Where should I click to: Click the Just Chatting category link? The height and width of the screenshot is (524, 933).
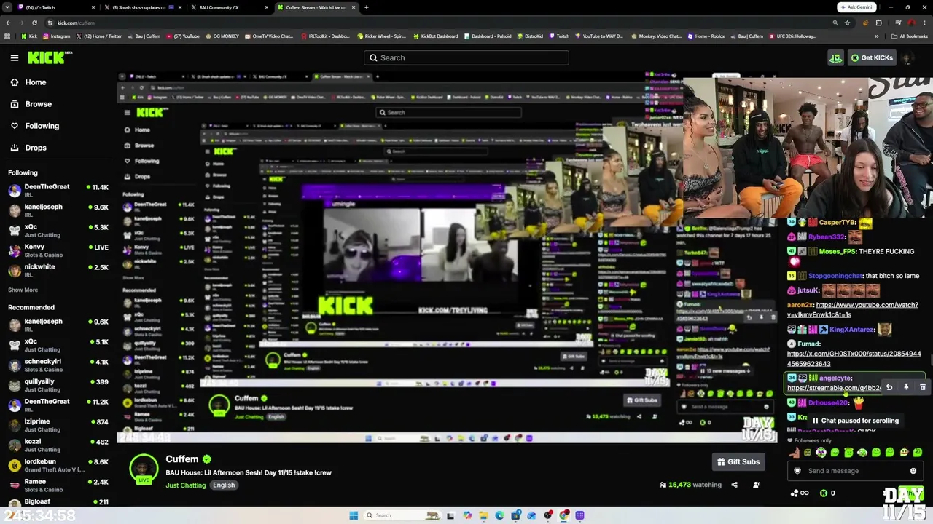pos(185,485)
